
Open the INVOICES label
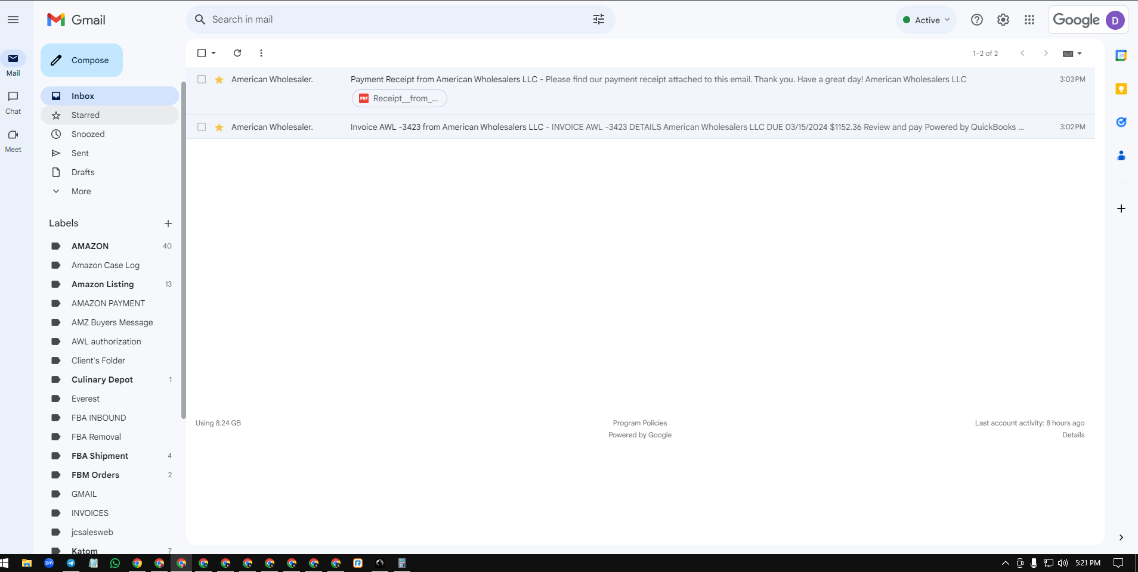pos(110,513)
